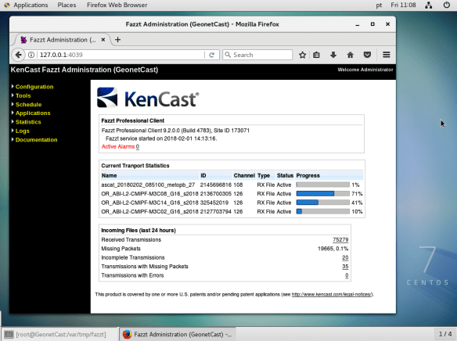Open kencast.com legal-notices link
The height and width of the screenshot is (341, 457).
[x=332, y=294]
